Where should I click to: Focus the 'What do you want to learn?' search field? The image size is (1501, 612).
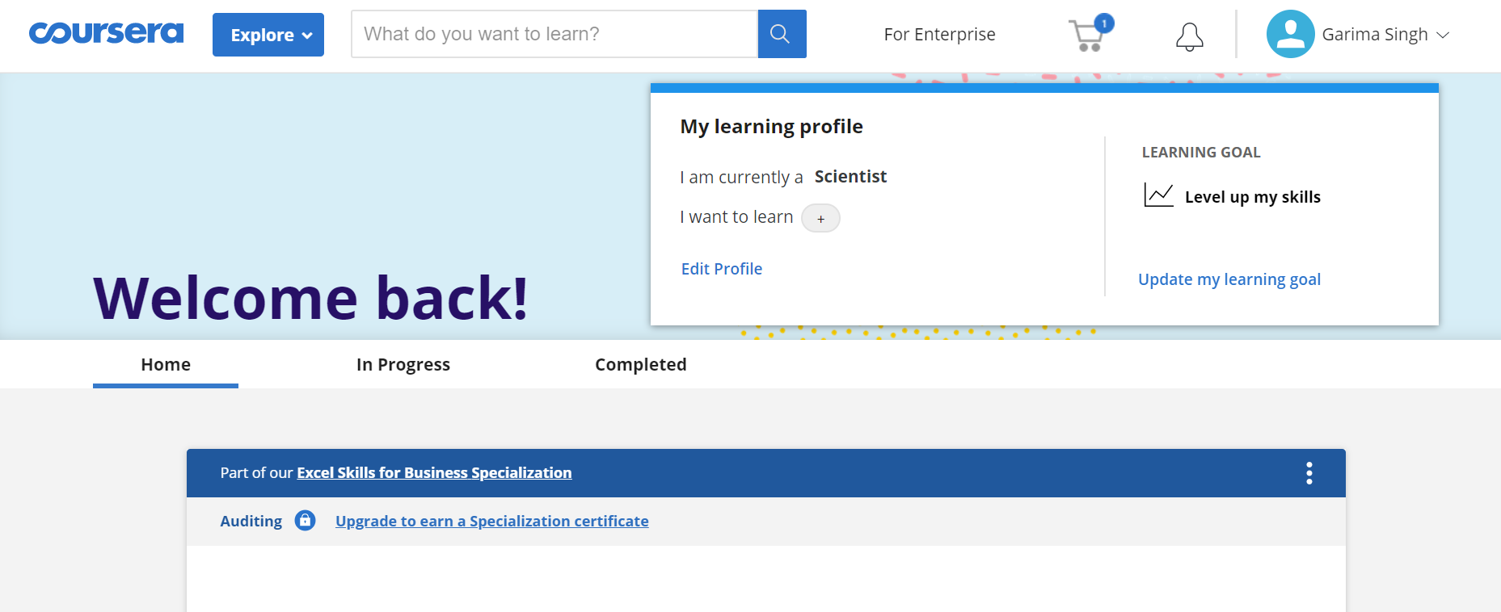click(554, 34)
